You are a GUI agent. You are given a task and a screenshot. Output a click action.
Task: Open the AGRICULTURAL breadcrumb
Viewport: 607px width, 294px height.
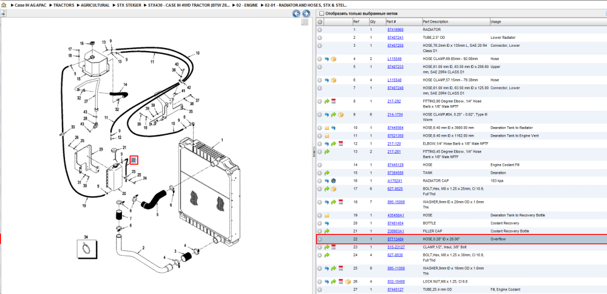click(95, 5)
